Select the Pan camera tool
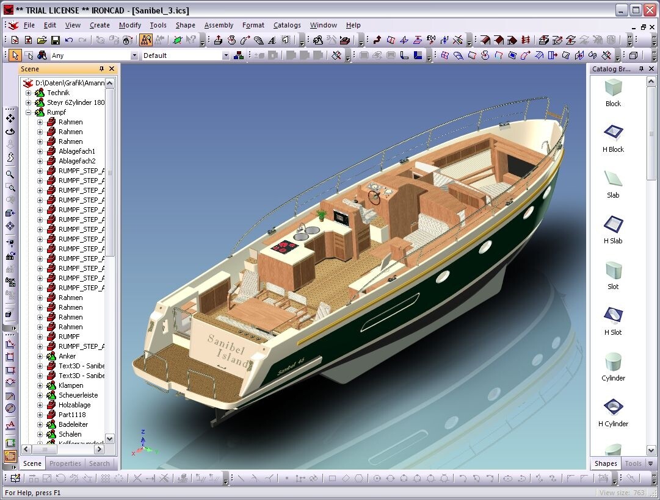Screen dimensions: 660x500 9,118
